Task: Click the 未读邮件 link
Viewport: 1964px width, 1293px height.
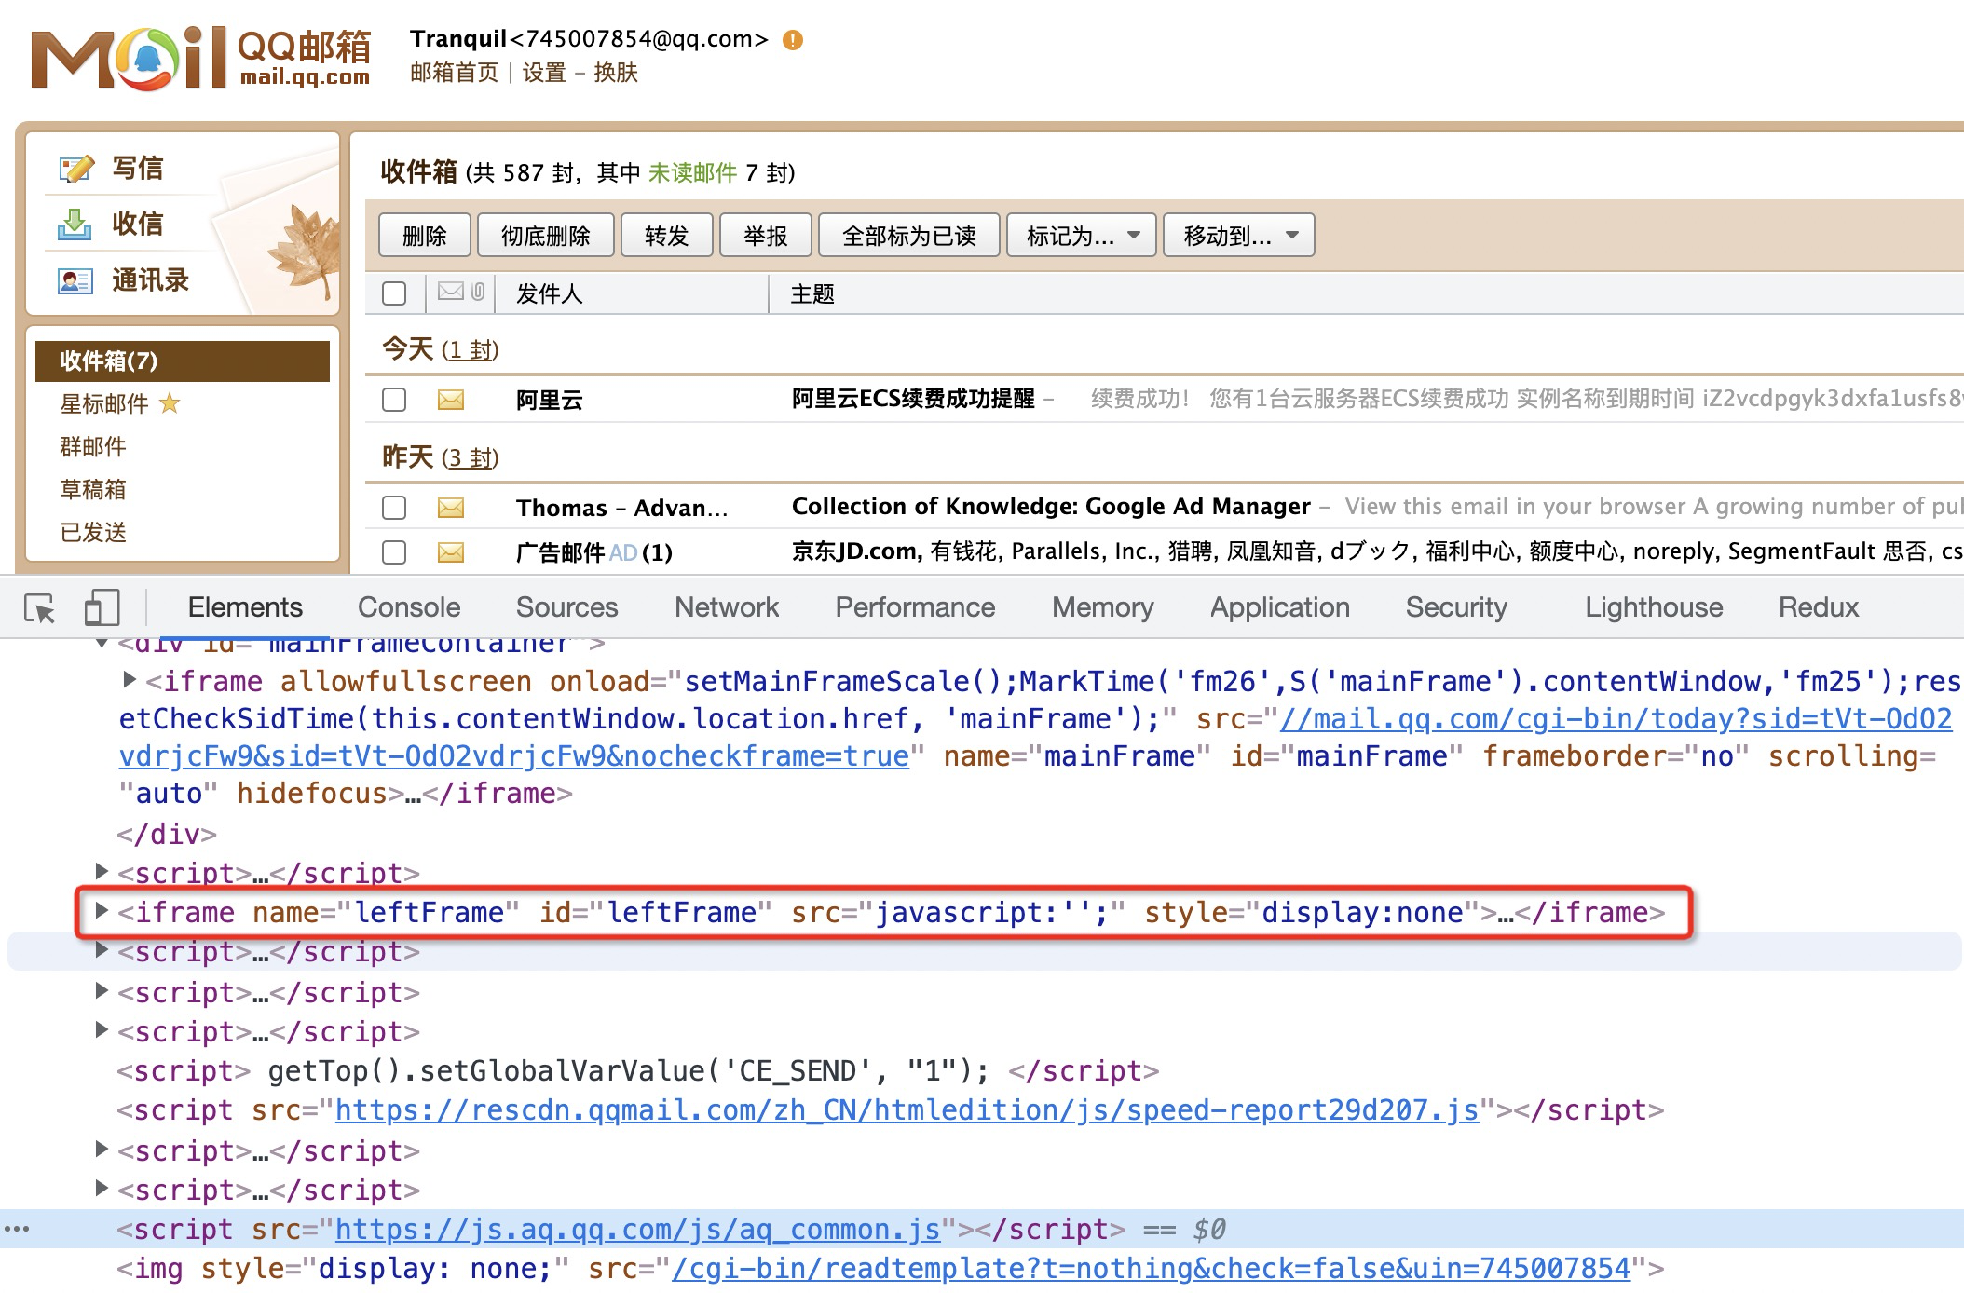Action: (x=692, y=173)
